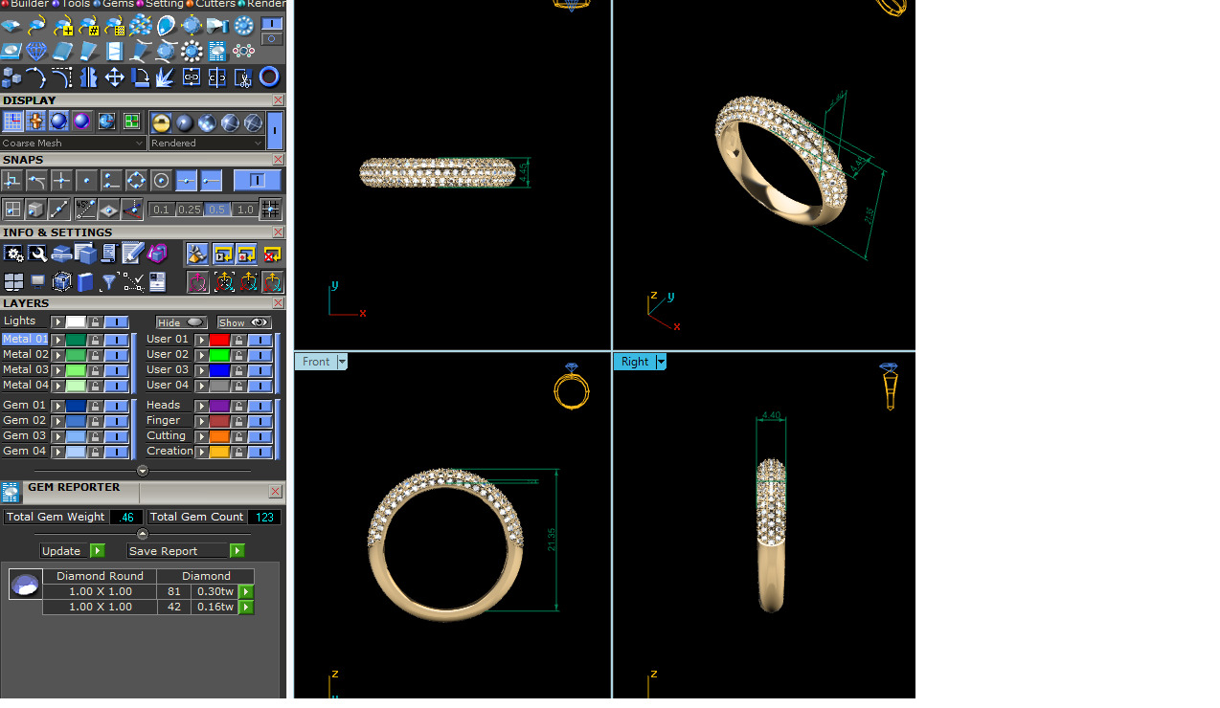This screenshot has height=708, width=1220.
Task: Toggle the Snaps panel master on/off switch
Action: [257, 181]
